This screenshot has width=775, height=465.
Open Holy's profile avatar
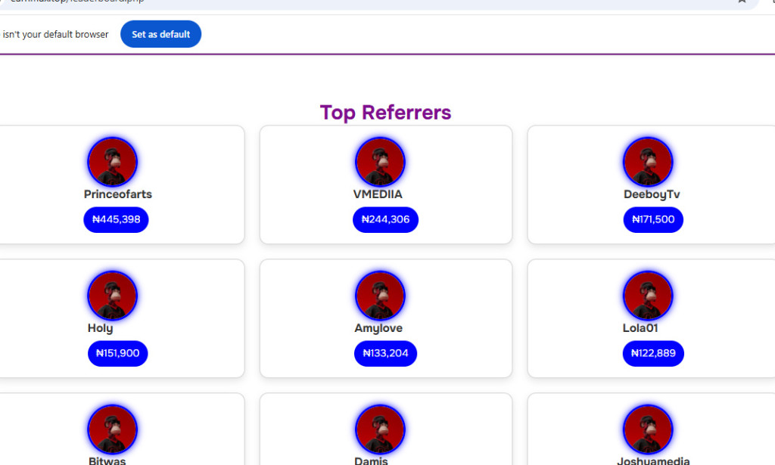(x=112, y=295)
